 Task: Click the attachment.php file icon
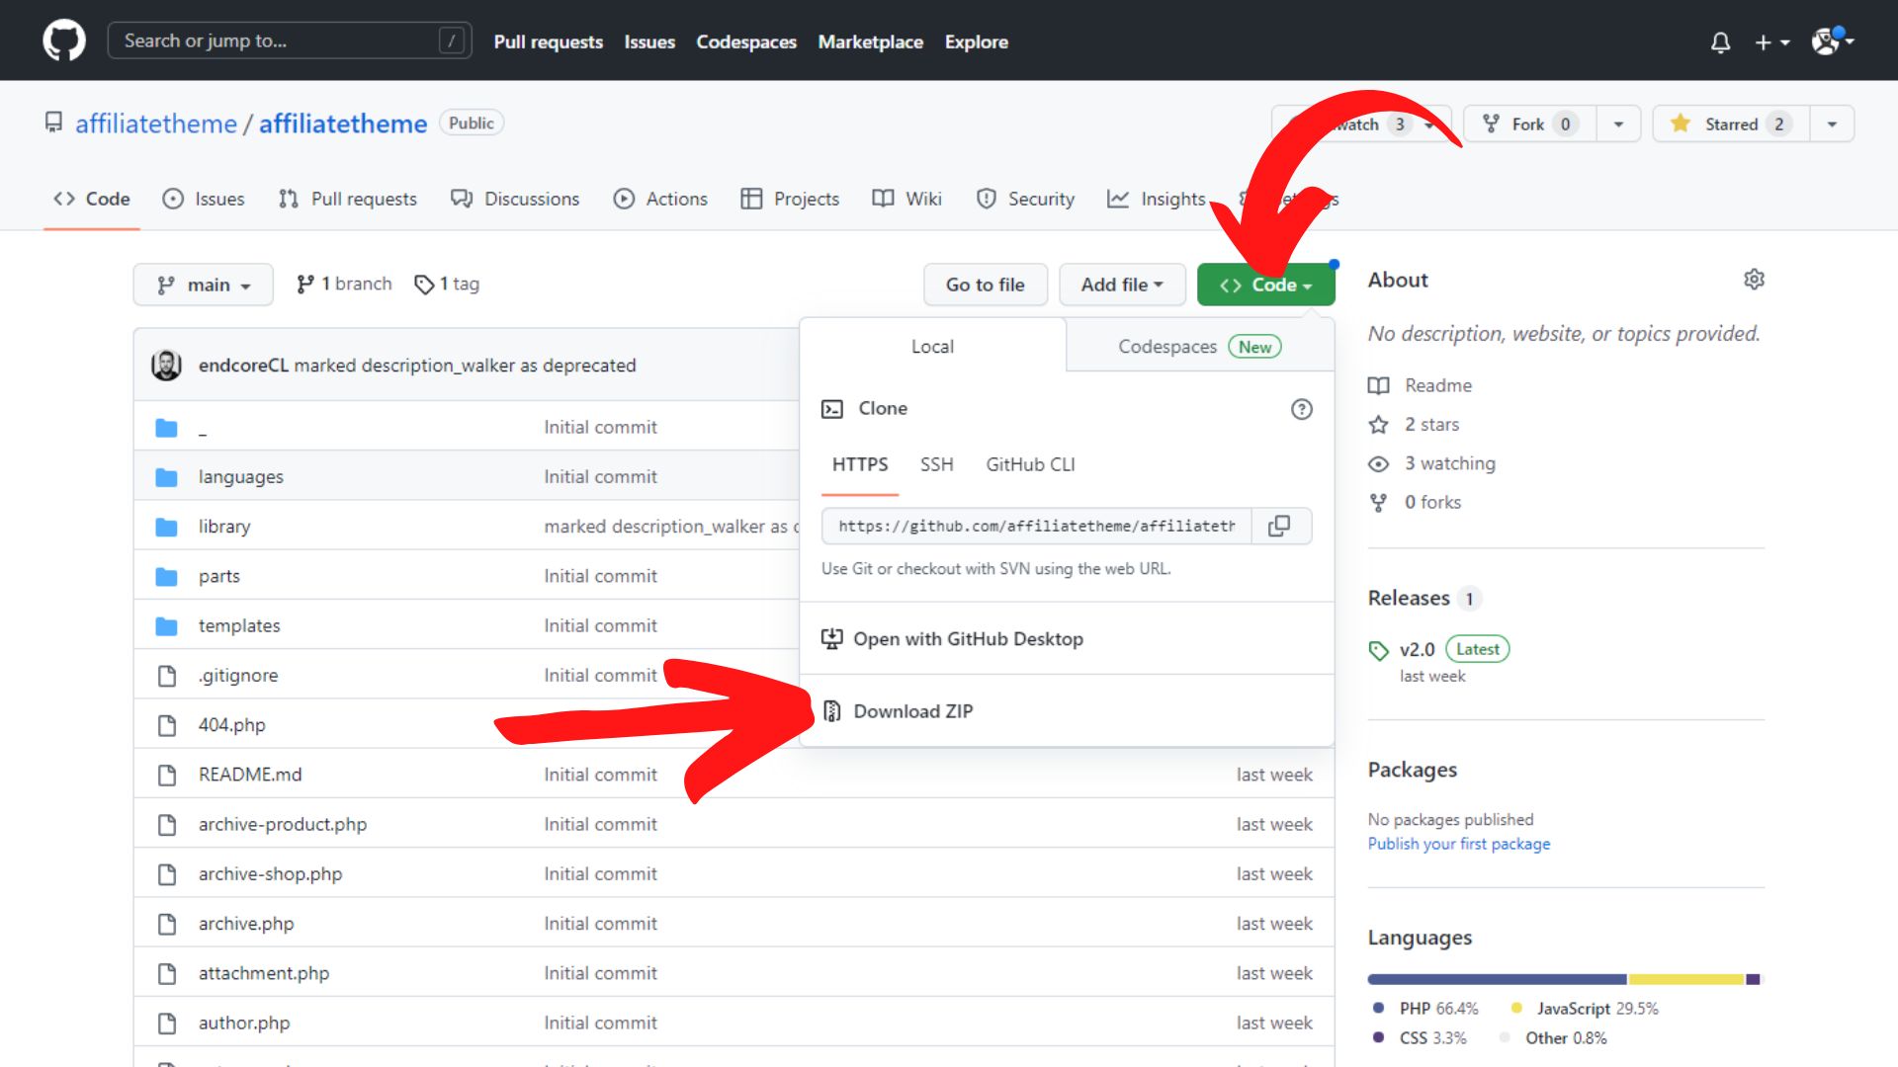[x=167, y=973]
